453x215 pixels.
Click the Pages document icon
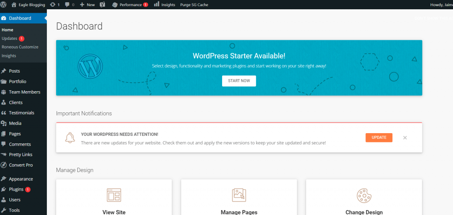(4, 134)
